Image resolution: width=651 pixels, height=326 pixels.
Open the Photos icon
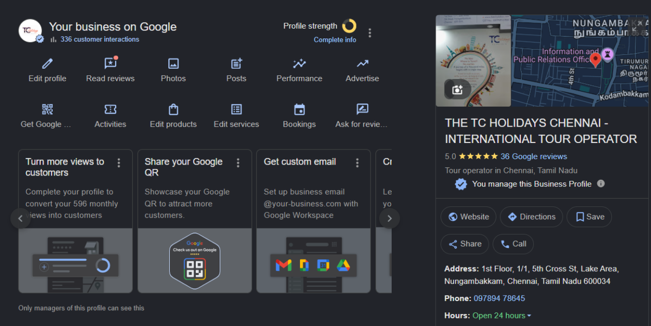point(174,64)
